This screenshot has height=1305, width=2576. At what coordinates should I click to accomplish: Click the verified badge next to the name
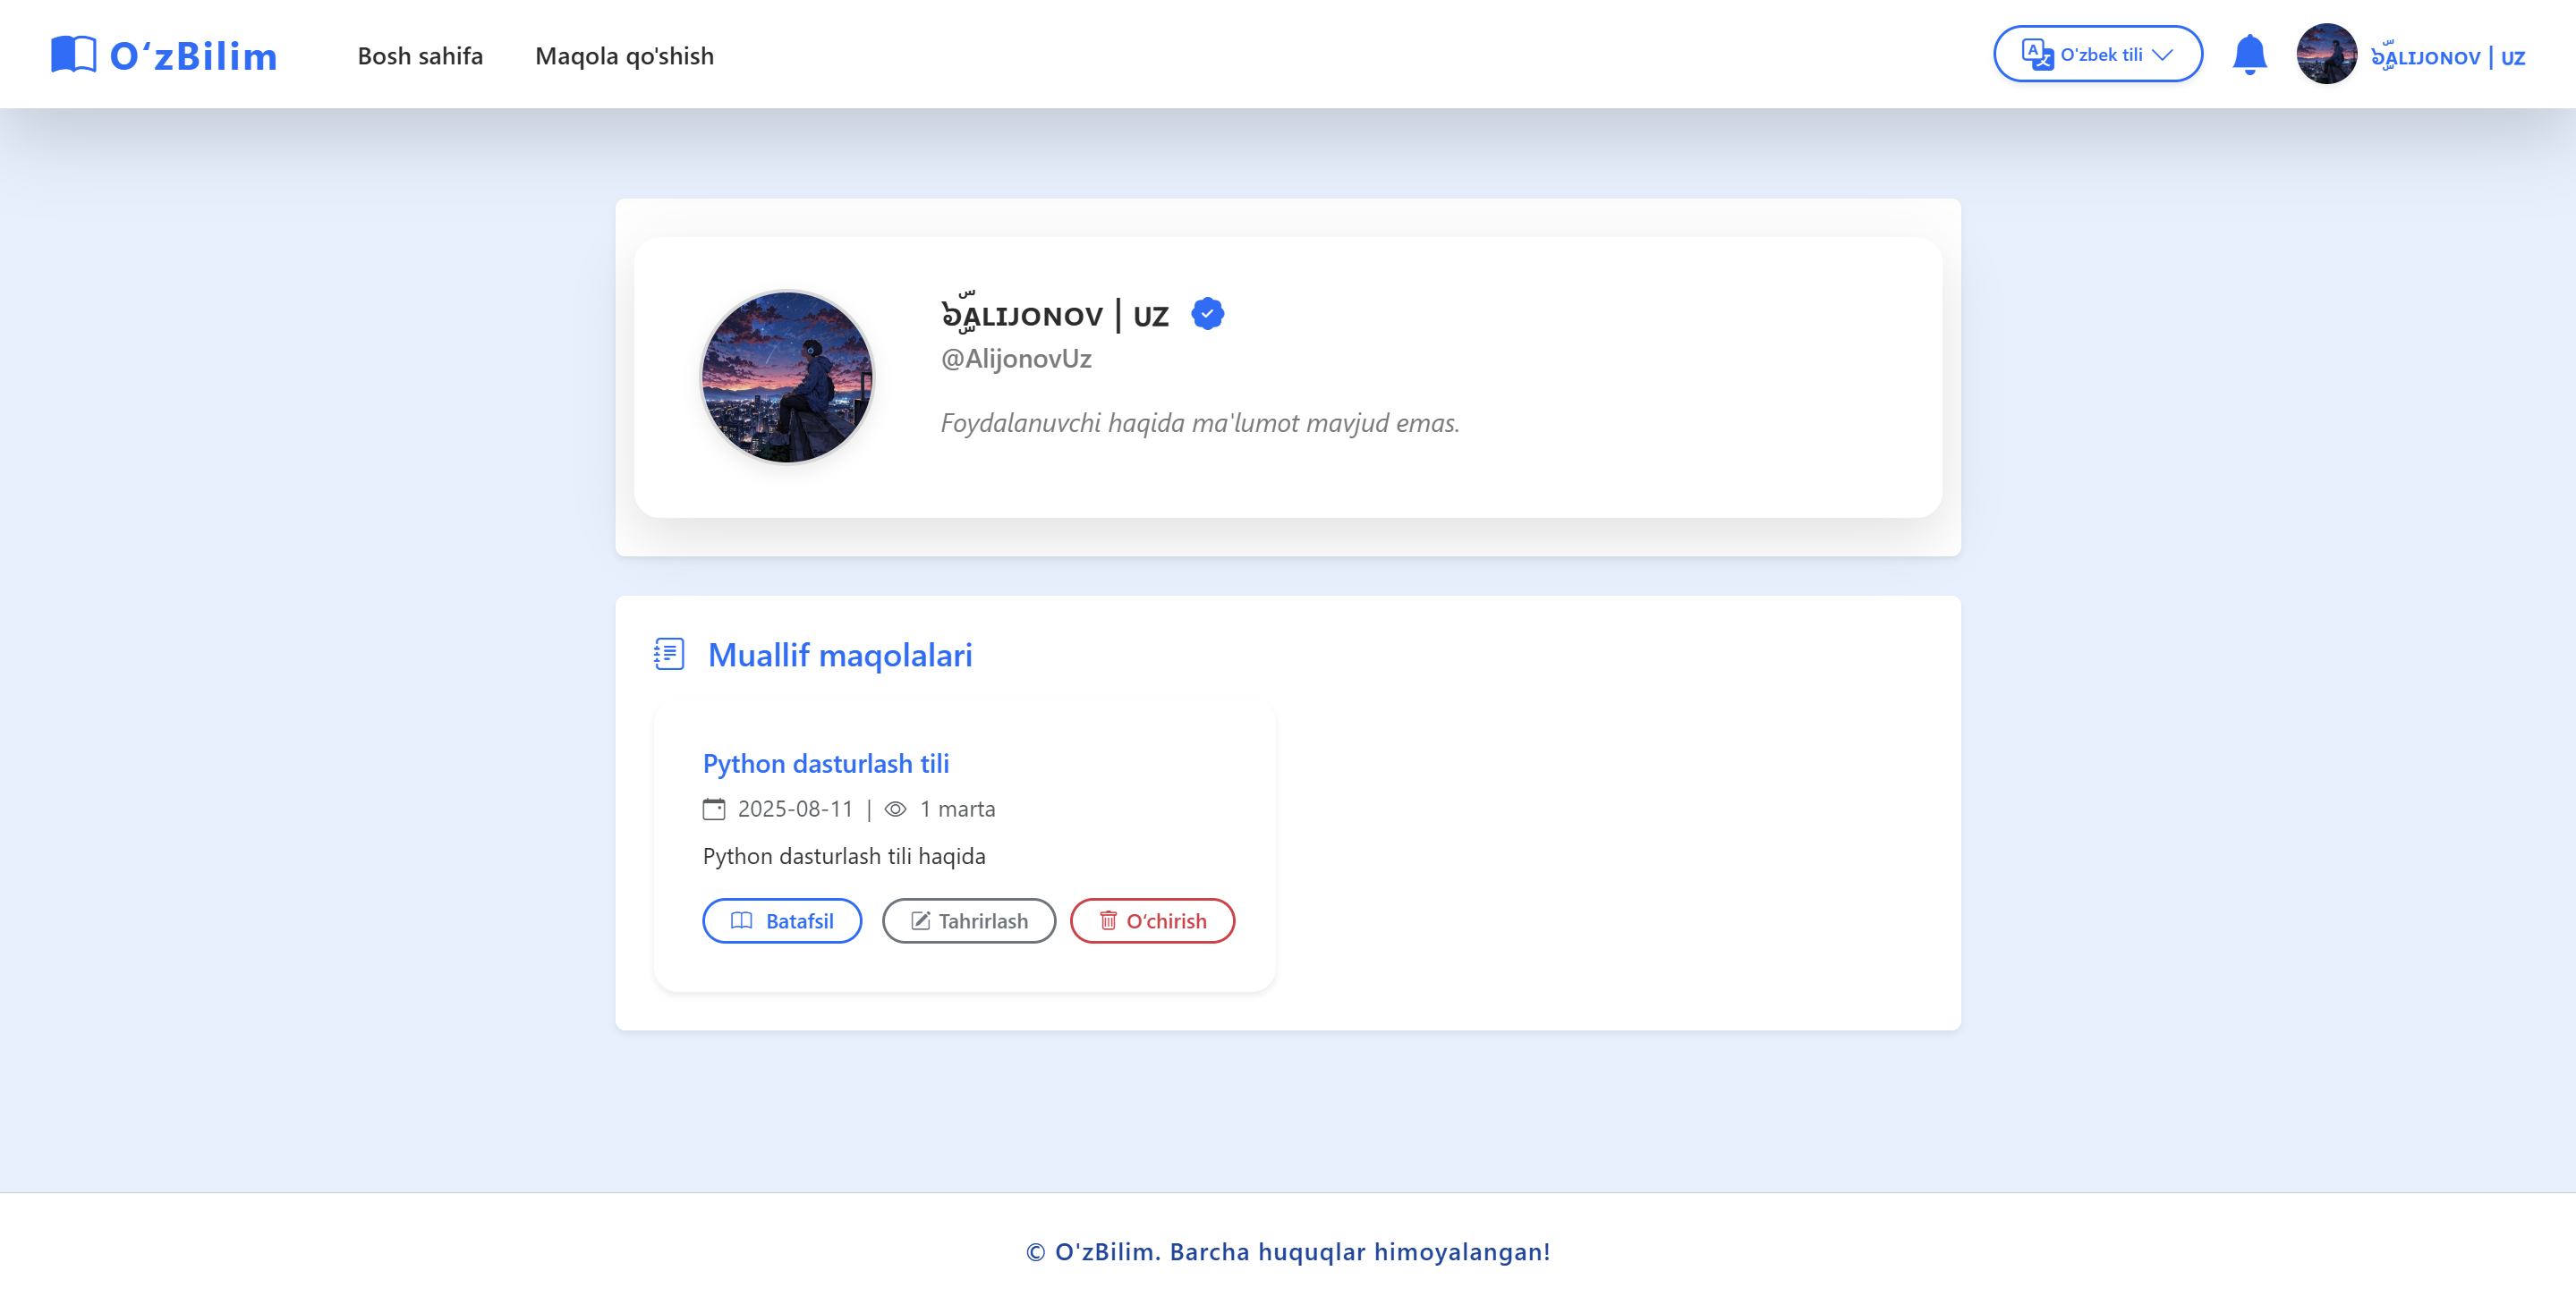click(1207, 315)
